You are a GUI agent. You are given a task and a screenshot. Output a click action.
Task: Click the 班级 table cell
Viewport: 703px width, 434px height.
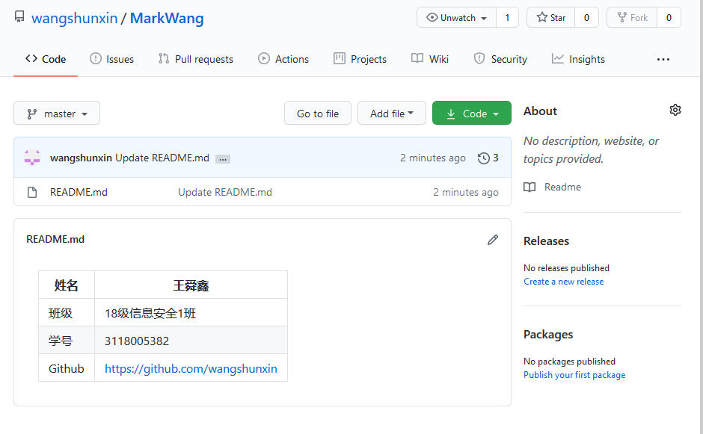(67, 313)
